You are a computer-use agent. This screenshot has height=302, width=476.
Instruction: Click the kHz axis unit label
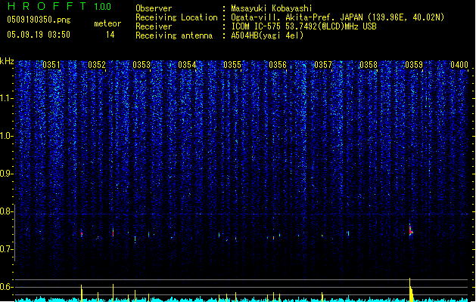coord(7,61)
